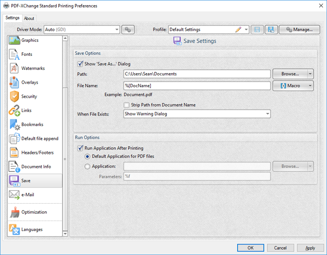Select the Optimization brush icon
The width and height of the screenshot is (327, 255).
pos(14,212)
